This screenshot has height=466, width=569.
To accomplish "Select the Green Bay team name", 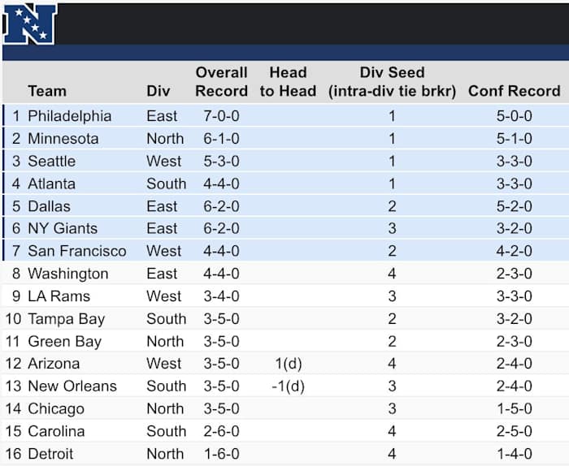I will pos(64,342).
